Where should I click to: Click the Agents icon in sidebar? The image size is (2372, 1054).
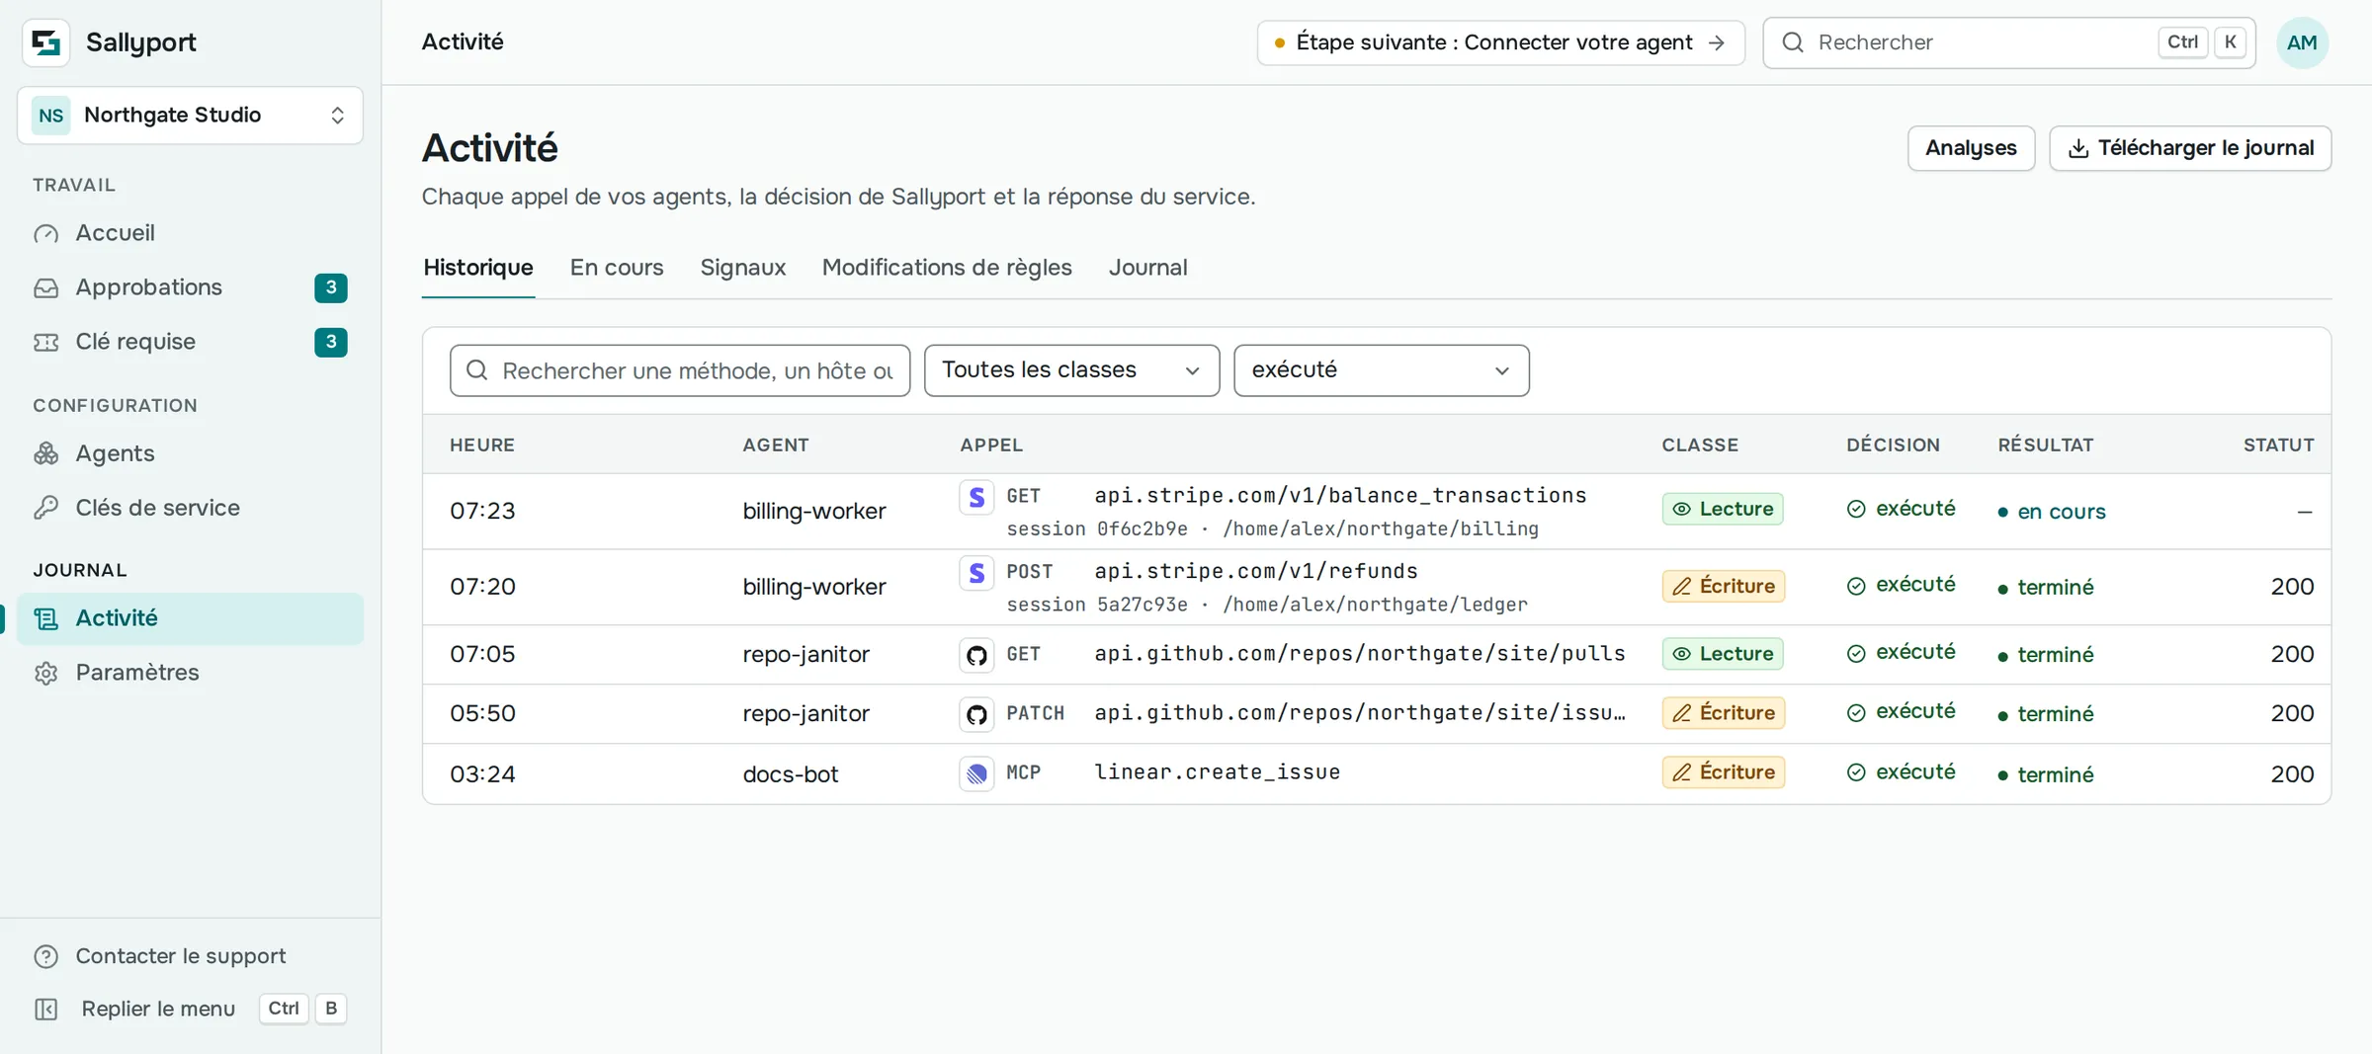[x=46, y=453]
